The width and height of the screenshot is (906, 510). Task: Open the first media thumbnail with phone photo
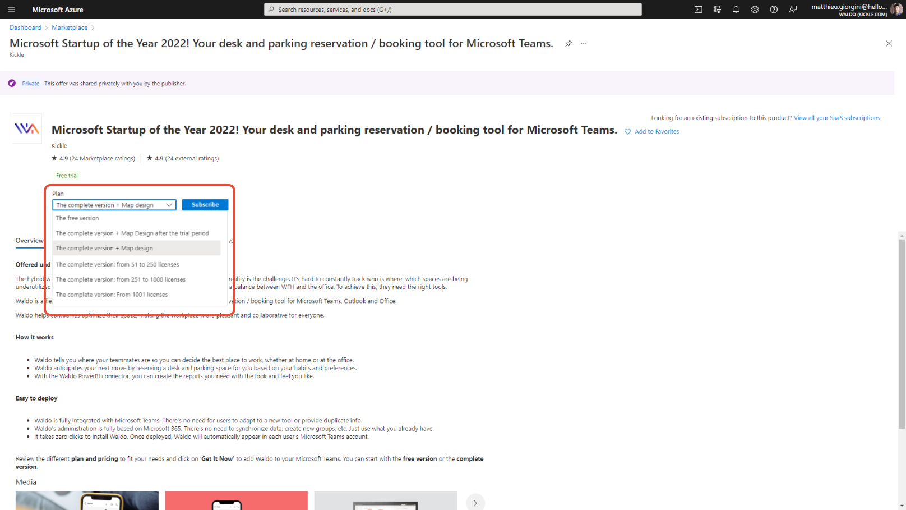87,500
